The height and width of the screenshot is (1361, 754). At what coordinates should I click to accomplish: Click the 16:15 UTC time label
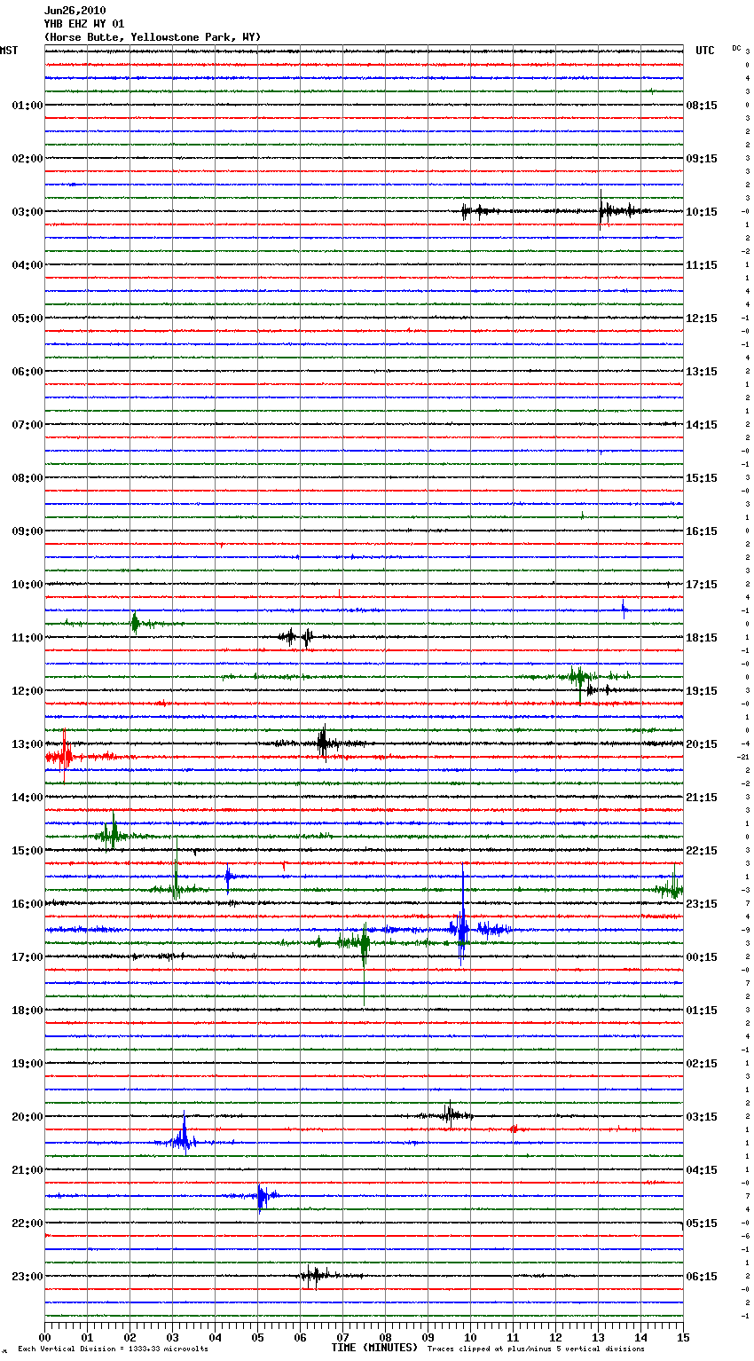702,531
